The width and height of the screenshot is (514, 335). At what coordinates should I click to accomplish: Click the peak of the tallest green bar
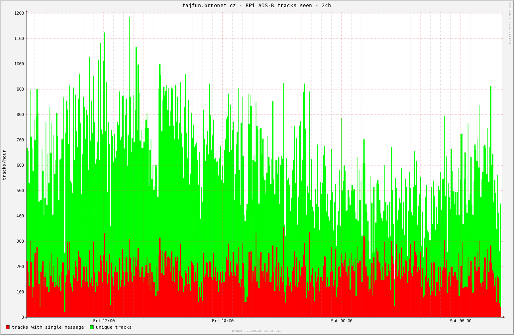click(x=129, y=17)
